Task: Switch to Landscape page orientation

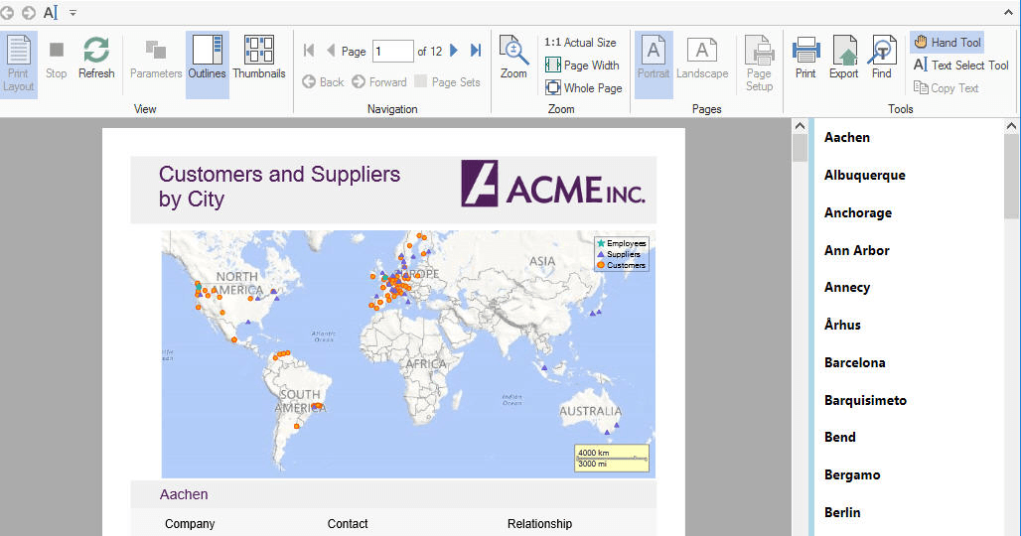Action: [702, 60]
